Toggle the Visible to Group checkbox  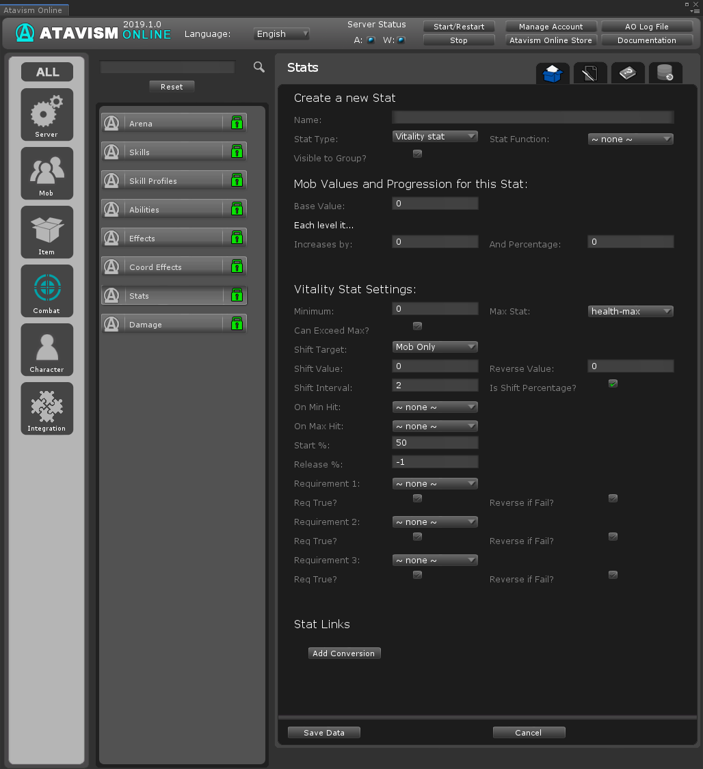417,154
